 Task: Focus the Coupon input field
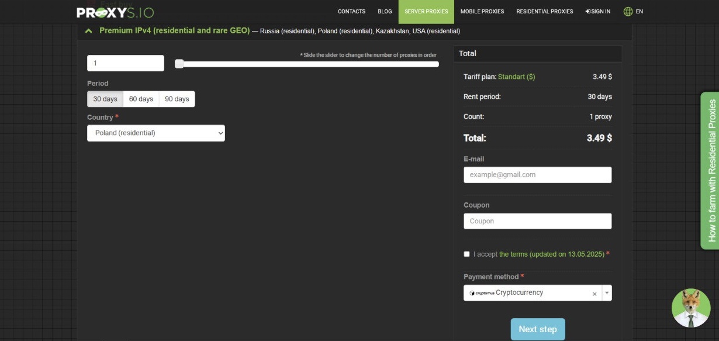coord(538,221)
